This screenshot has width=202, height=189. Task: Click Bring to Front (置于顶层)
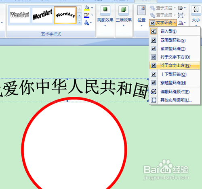click(163, 8)
